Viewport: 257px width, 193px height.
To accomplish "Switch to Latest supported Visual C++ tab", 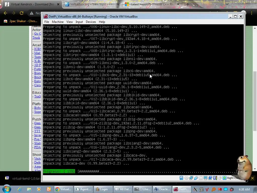I will (x=152, y=4).
